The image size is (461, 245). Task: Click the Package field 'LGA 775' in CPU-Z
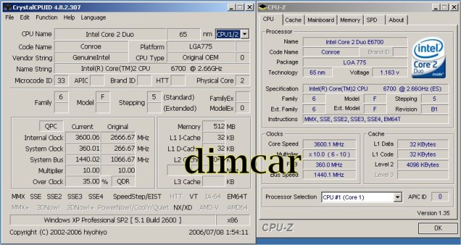(355, 62)
